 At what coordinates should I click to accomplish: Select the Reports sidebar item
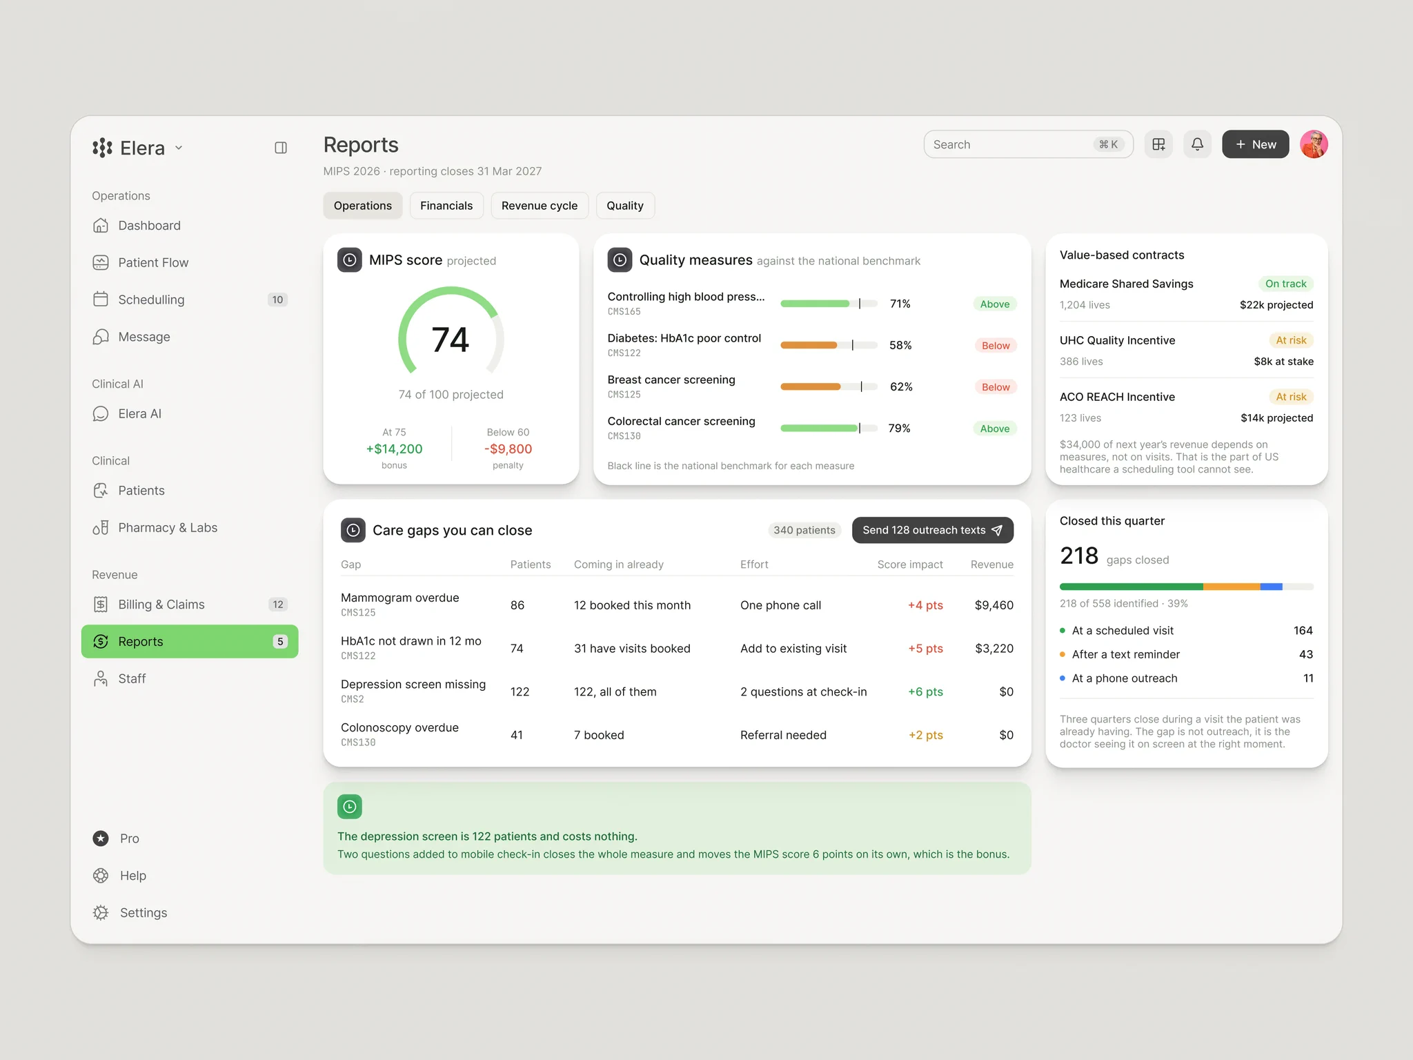(x=190, y=642)
